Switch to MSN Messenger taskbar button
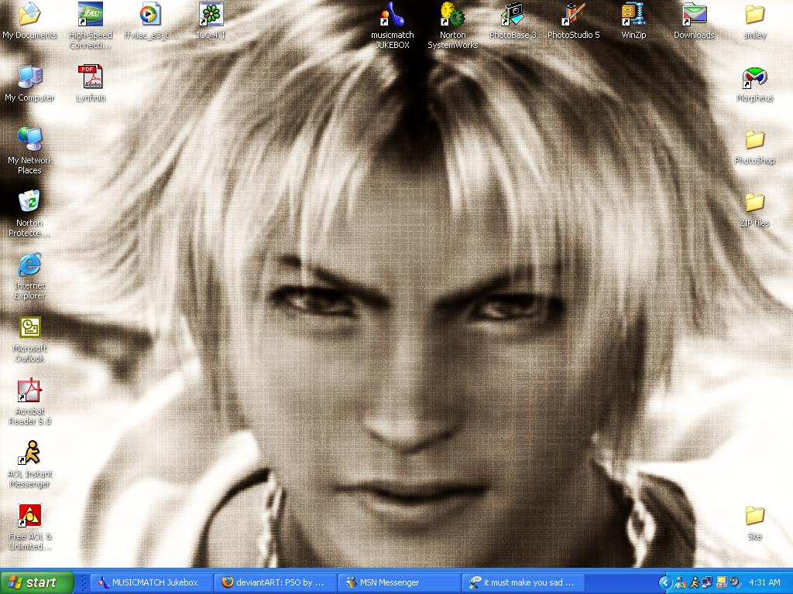The image size is (793, 594). click(x=400, y=582)
